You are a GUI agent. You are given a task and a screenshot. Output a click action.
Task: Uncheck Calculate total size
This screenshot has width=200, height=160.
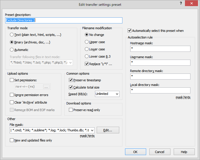71,87
